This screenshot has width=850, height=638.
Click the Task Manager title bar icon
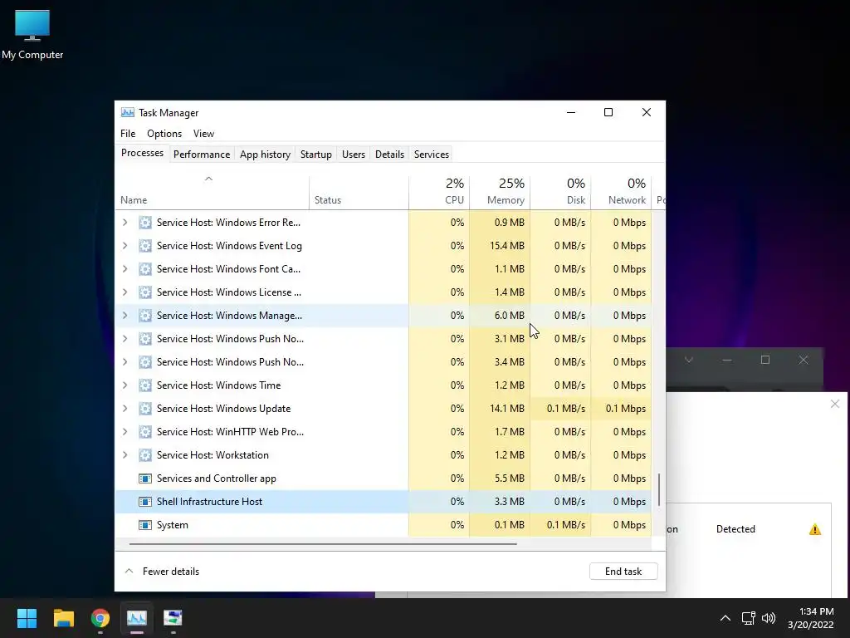(x=128, y=112)
